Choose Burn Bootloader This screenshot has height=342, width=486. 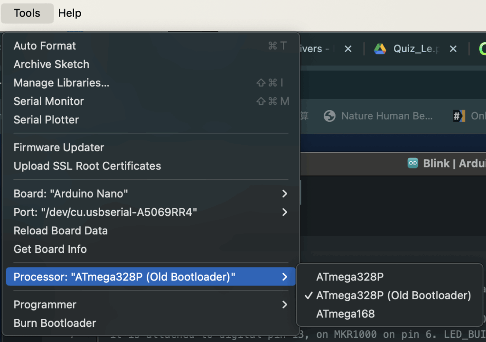150,323
